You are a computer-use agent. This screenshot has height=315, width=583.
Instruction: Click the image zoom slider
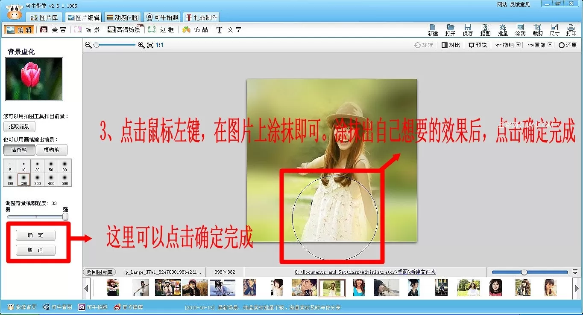(x=115, y=45)
